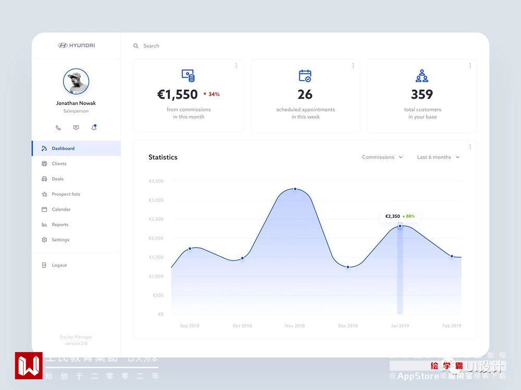Open the total customers card options menu
Screen dimensions: 521x390
click(470, 66)
